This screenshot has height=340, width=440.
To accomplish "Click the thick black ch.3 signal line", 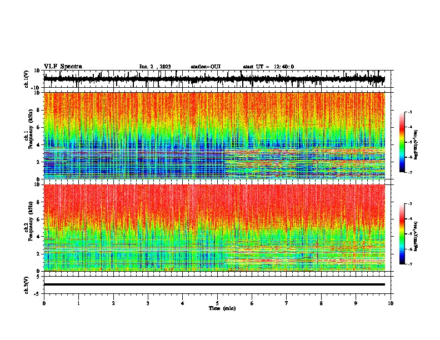I will (x=214, y=284).
